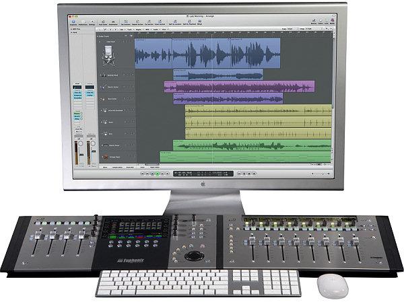
Task: Open the Colors palette icon
Action: 321,22
